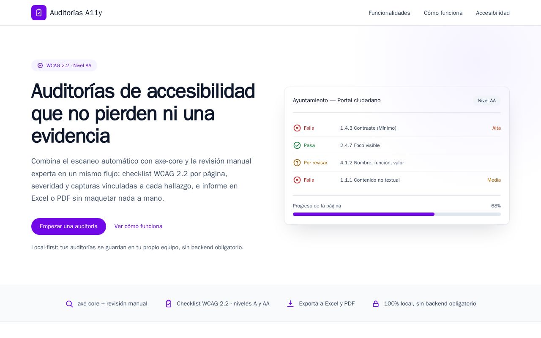
Task: Open the Accesibilidad nav item
Action: click(x=493, y=13)
